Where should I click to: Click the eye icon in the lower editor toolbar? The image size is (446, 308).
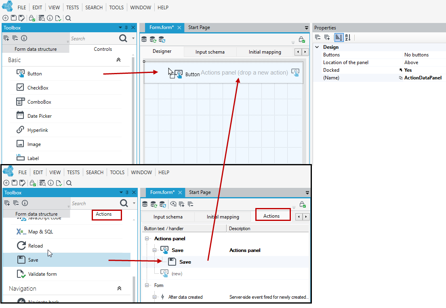(x=173, y=204)
